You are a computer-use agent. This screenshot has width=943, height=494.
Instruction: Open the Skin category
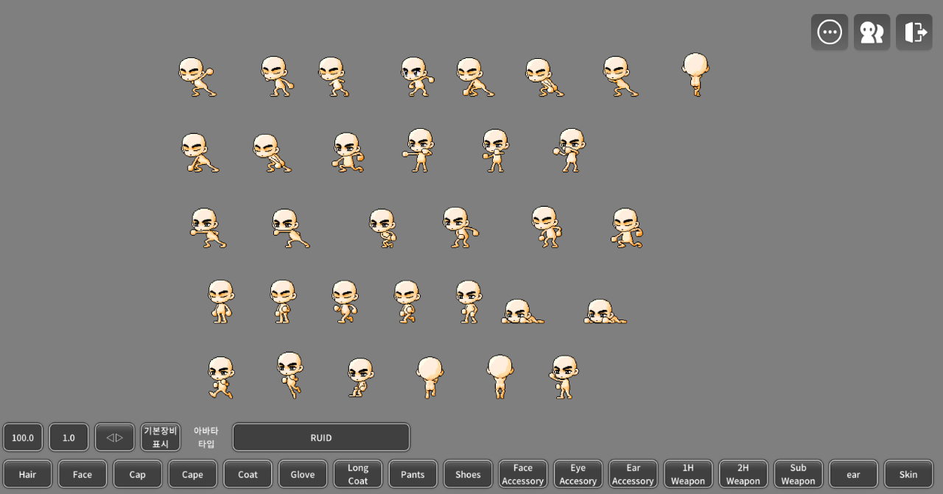click(x=908, y=474)
